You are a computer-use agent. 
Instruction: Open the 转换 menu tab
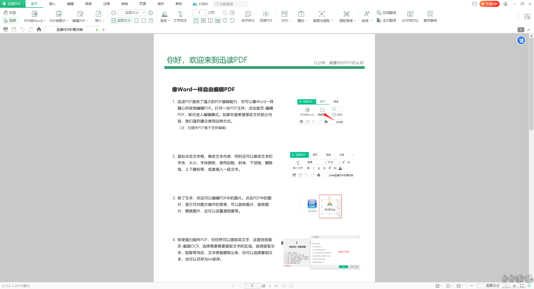[125, 4]
